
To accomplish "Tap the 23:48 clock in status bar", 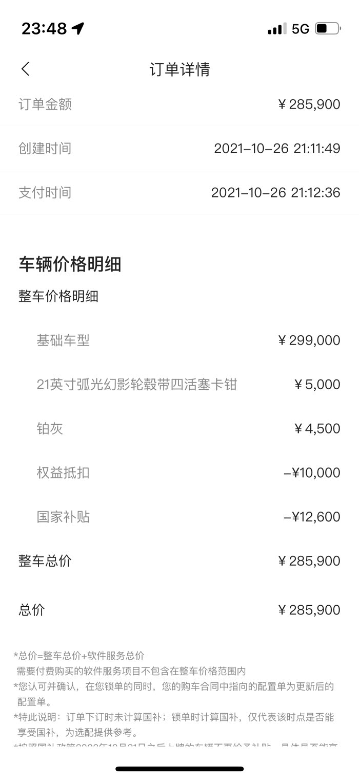I will pyautogui.click(x=44, y=29).
